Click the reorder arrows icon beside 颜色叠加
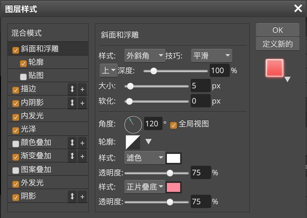 pos(72,143)
